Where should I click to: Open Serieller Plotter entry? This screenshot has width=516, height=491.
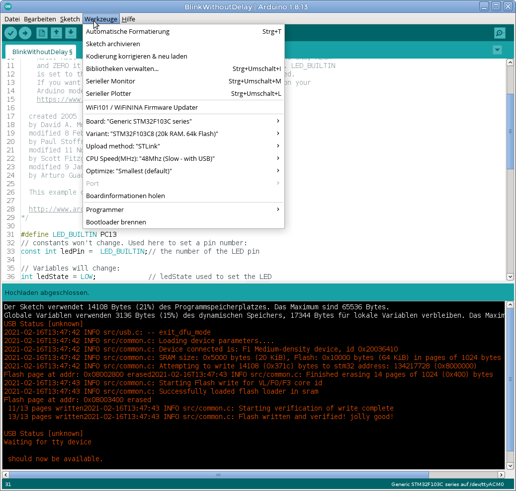click(183, 94)
